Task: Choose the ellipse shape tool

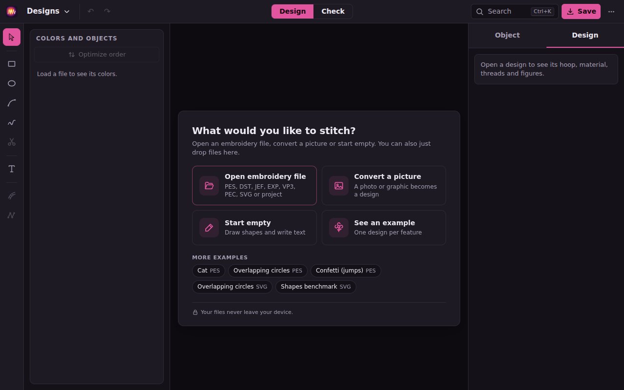Action: click(x=12, y=83)
